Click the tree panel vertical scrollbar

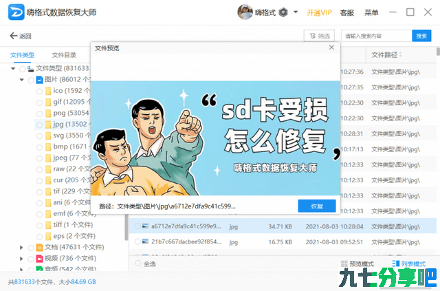tap(126, 228)
